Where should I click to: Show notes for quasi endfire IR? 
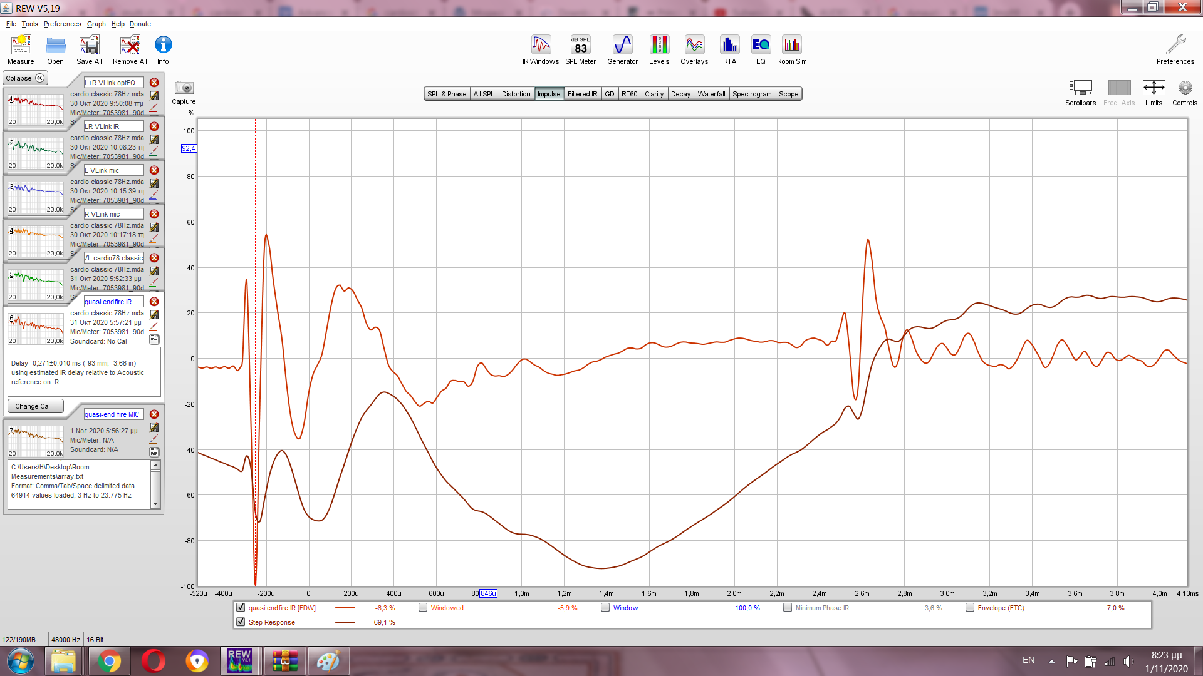coord(154,339)
